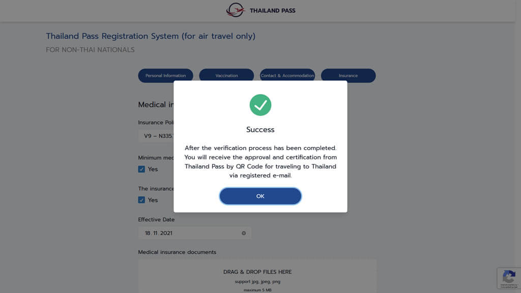Viewport: 521px width, 293px height.
Task: Click the Medical insurance documents label
Action: pyautogui.click(x=177, y=252)
